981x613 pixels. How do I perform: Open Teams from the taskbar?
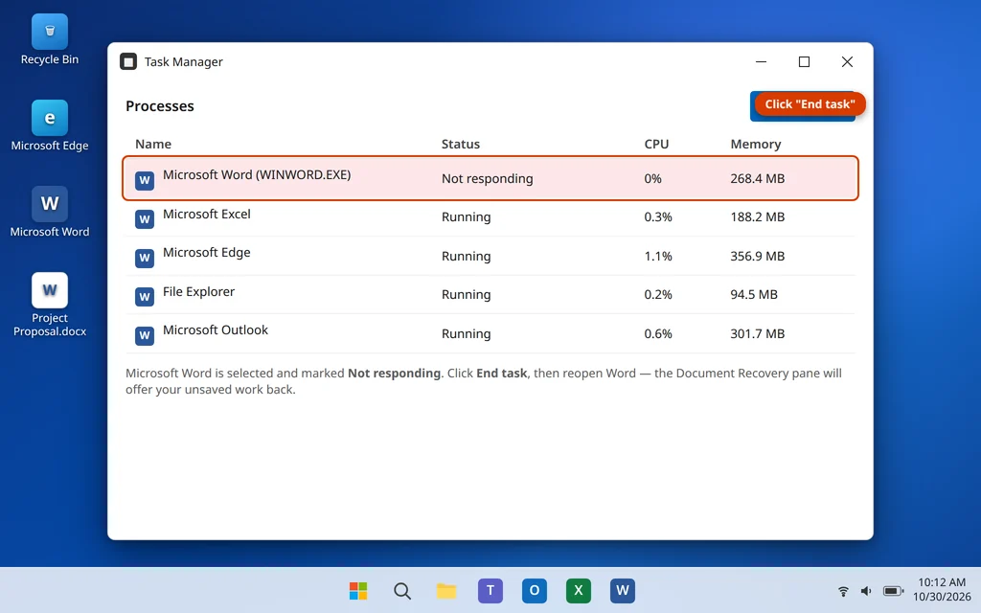tap(490, 590)
